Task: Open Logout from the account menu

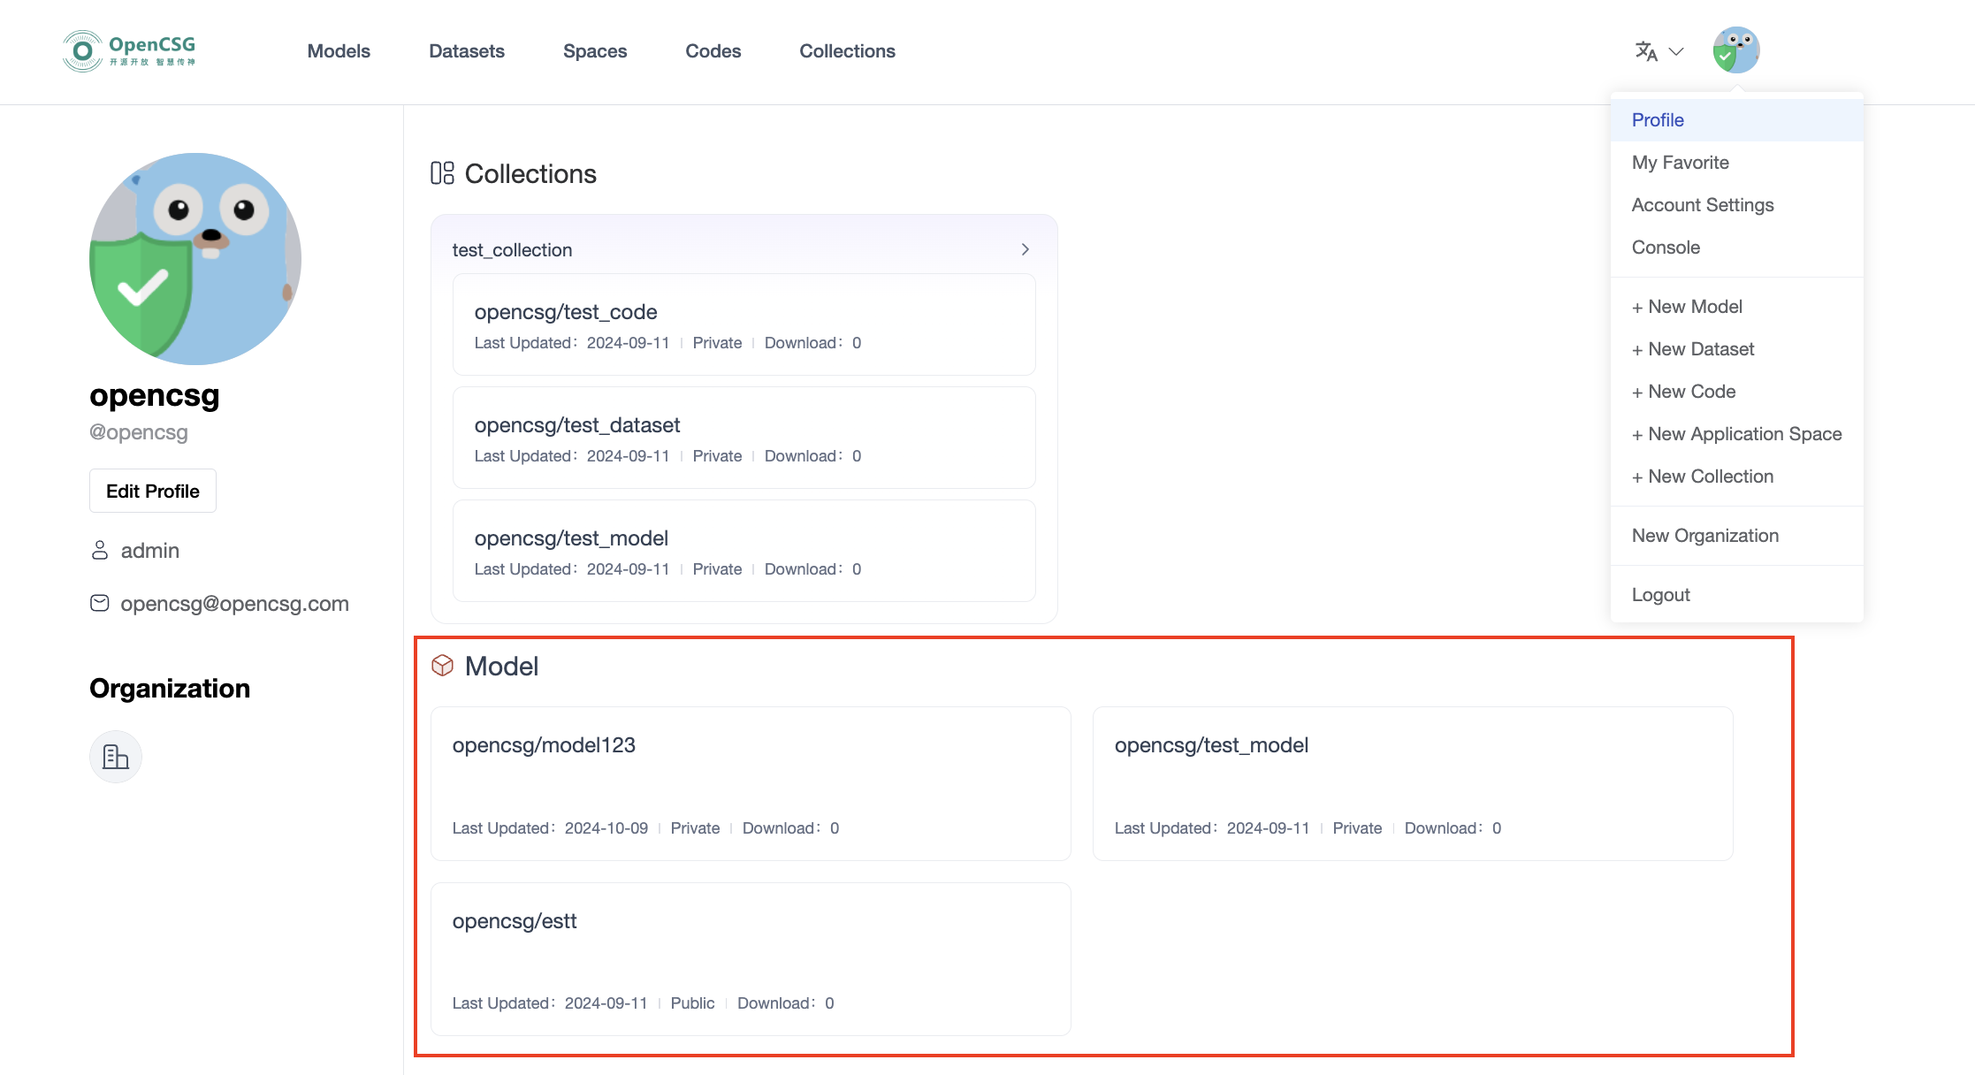Action: 1661,594
